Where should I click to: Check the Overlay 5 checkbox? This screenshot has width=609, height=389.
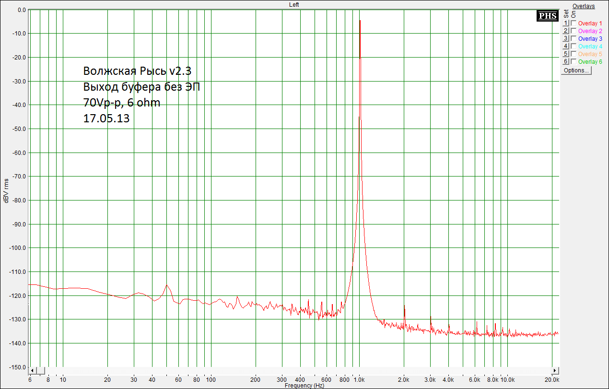click(574, 54)
